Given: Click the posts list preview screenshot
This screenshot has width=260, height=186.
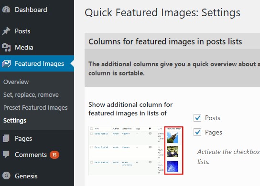Looking at the screenshot, I should tap(136, 150).
